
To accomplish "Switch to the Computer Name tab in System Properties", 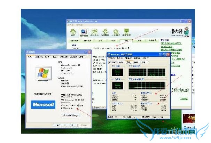I will 39,57.
